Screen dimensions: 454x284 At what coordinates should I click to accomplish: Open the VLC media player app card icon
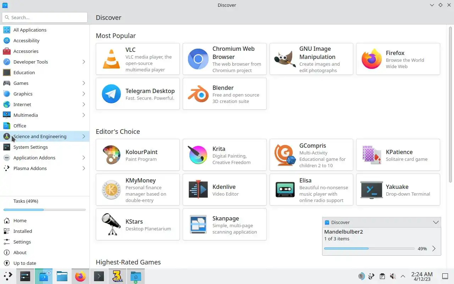pyautogui.click(x=111, y=59)
